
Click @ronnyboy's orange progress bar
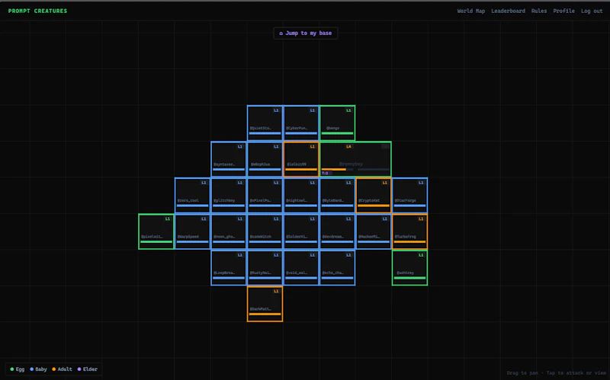tap(334, 169)
